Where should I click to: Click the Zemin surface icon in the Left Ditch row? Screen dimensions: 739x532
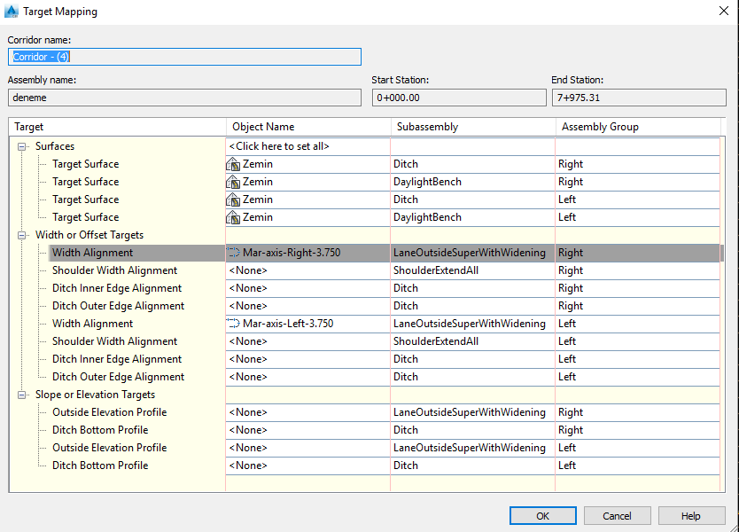click(232, 199)
